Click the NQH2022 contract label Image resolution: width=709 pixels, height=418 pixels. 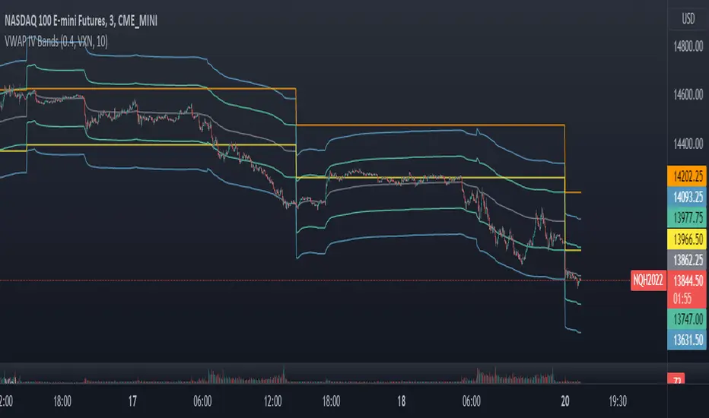pos(648,280)
